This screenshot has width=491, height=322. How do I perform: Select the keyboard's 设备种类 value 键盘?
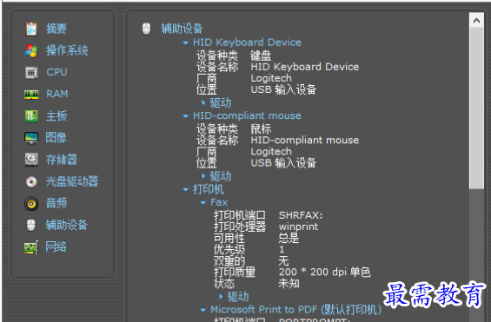[x=261, y=56]
